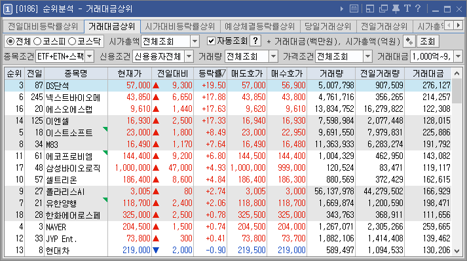Click the red up arrow in DS단석 row

tap(155, 86)
